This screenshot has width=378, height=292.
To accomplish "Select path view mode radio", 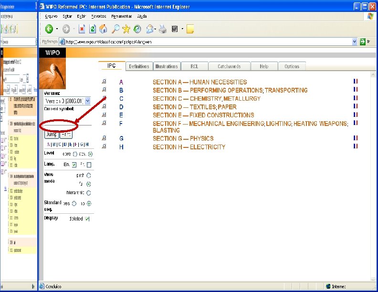I will [89, 176].
